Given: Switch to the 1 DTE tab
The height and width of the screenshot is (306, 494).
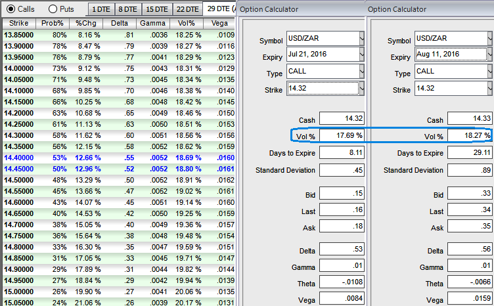Looking at the screenshot, I should pyautogui.click(x=100, y=9).
